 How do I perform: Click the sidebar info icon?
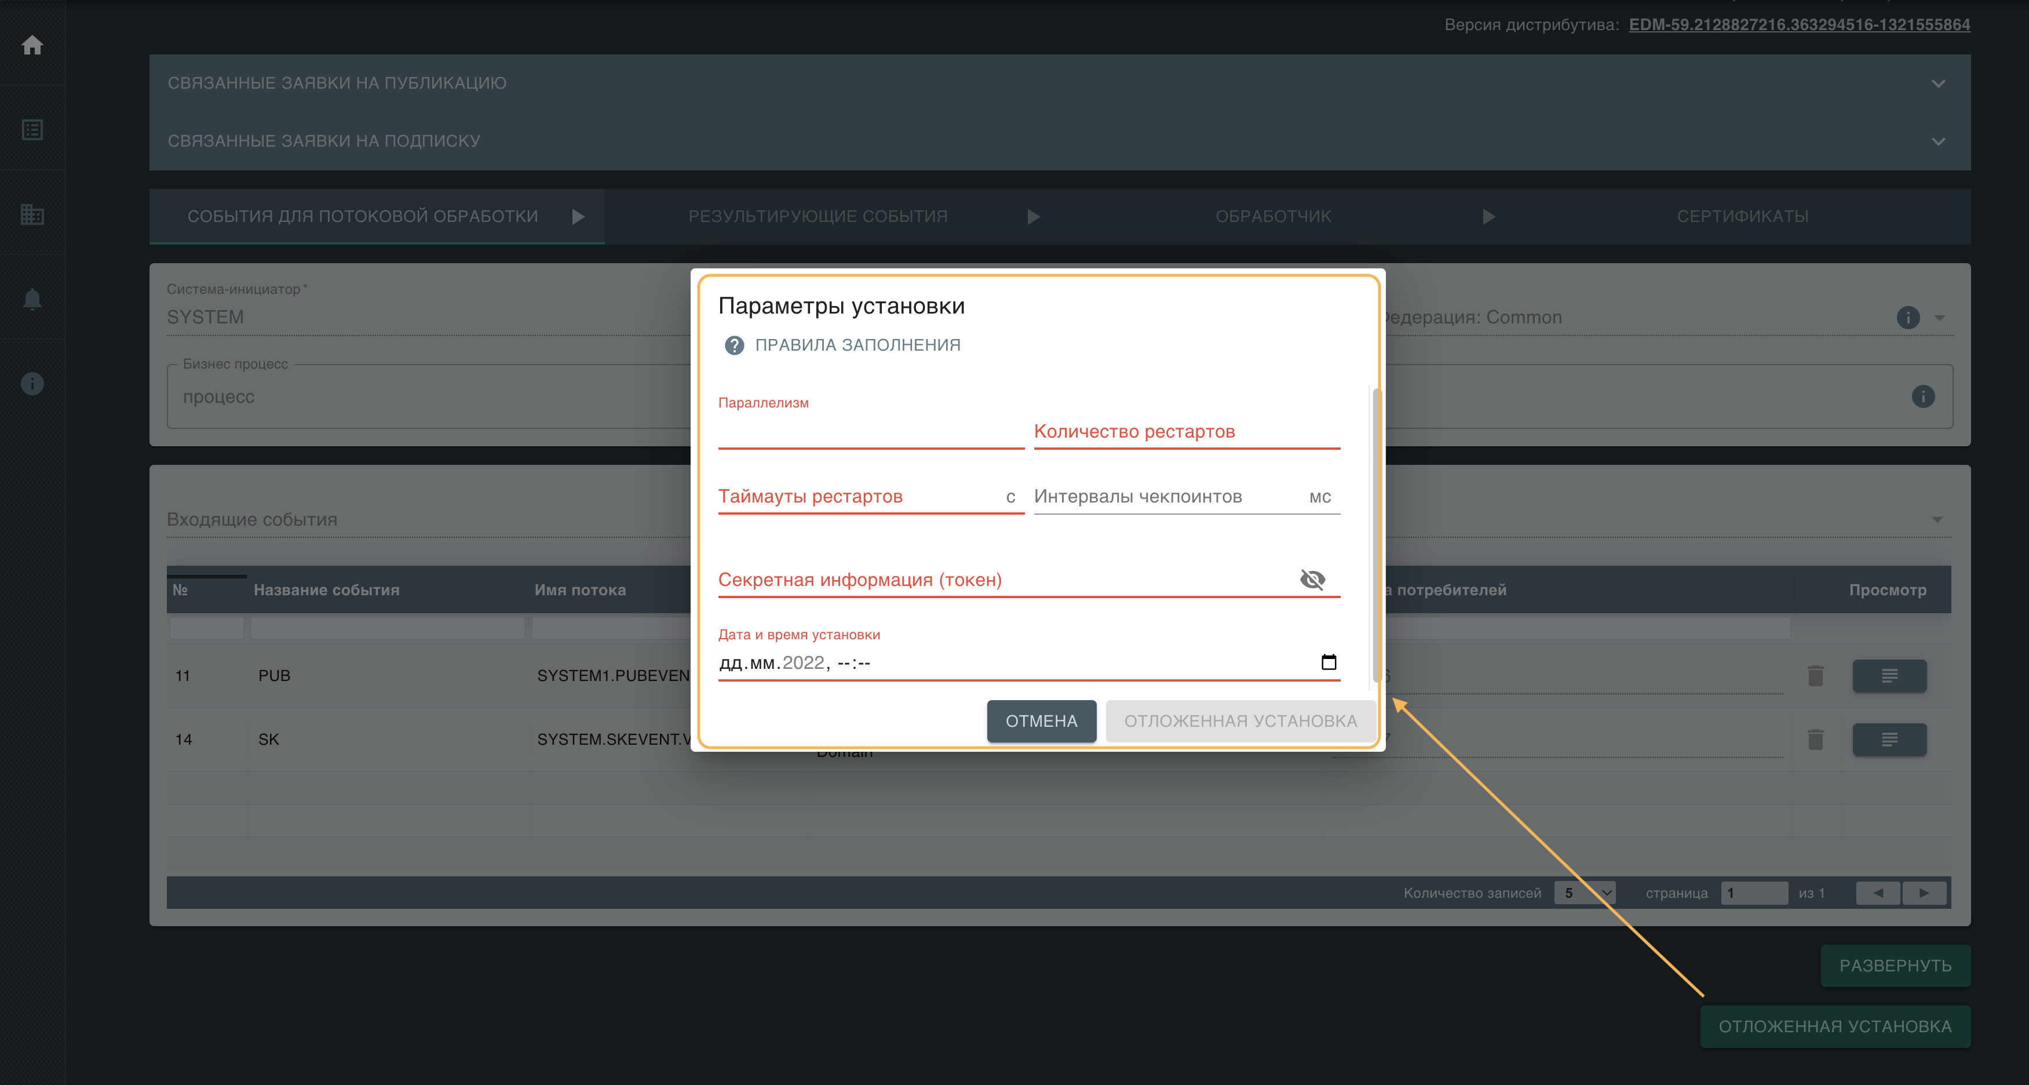(x=32, y=384)
